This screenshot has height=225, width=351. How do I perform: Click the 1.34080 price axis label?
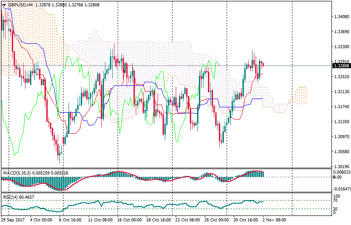tap(341, 17)
